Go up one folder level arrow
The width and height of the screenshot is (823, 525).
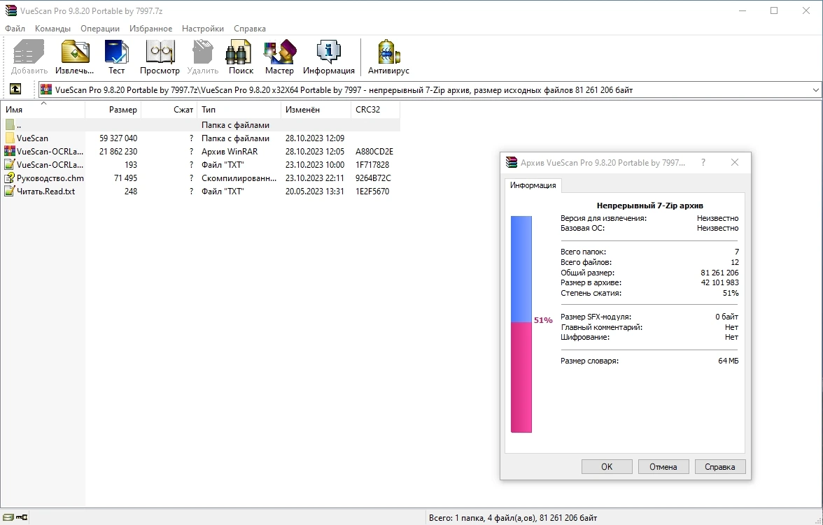(x=15, y=89)
